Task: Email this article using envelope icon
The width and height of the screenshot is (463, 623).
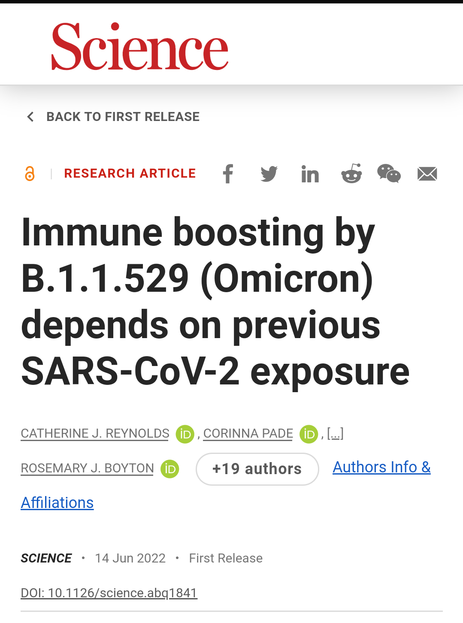Action: (x=427, y=174)
